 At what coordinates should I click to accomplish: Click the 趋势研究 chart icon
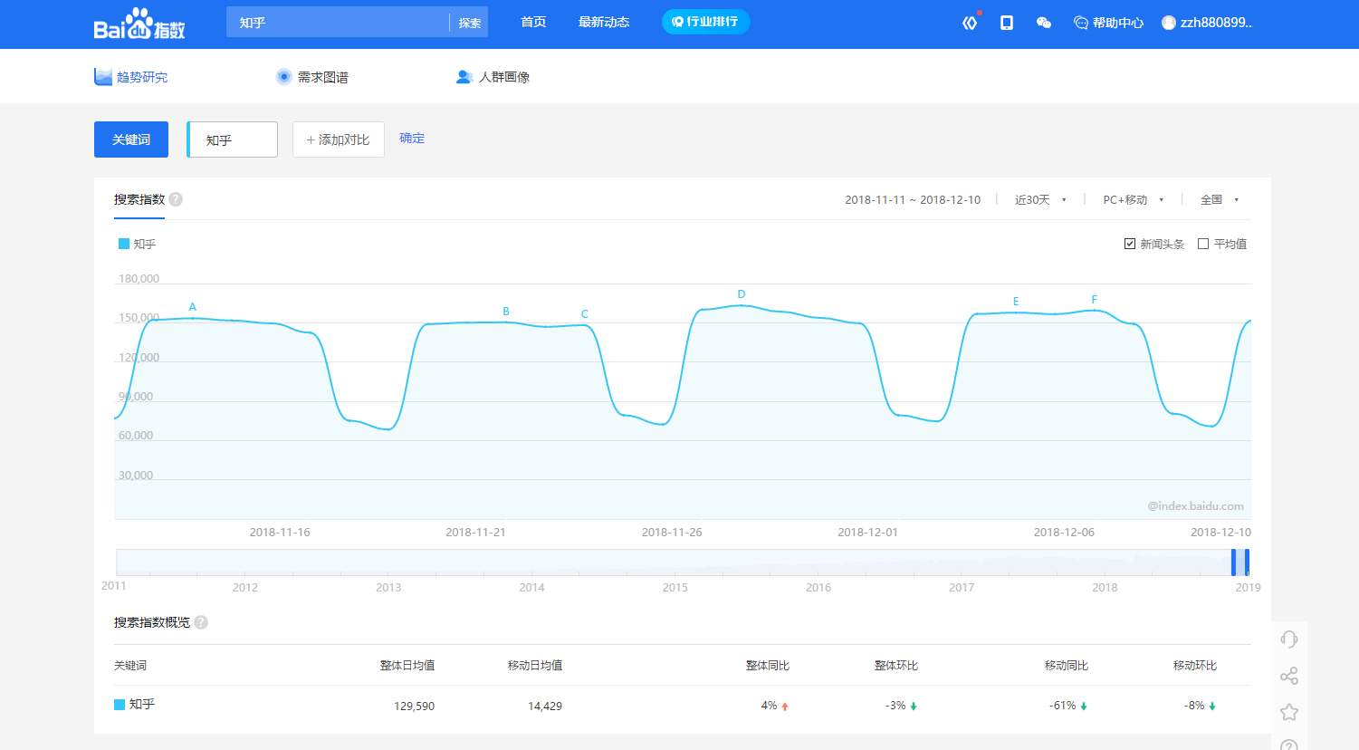pyautogui.click(x=103, y=77)
